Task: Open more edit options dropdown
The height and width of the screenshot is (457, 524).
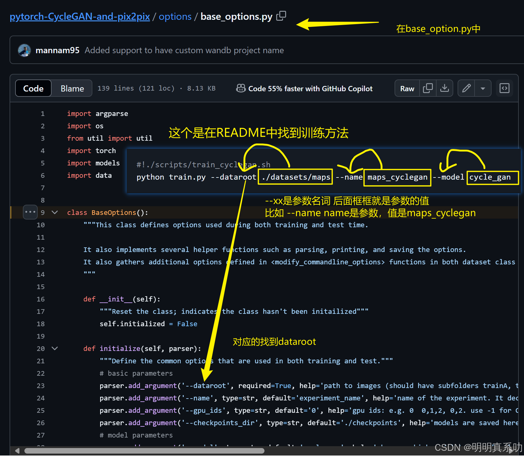Action: [483, 88]
